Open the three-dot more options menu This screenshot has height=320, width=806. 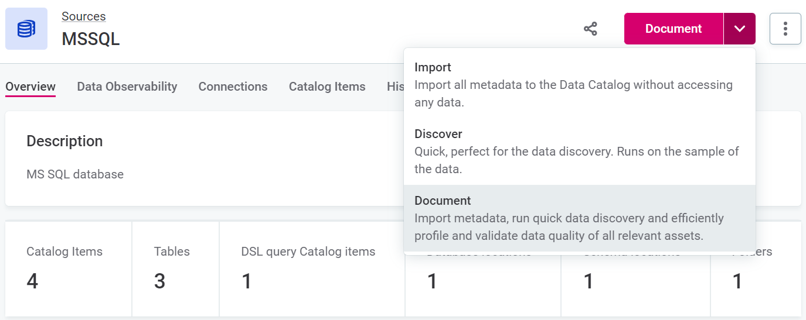[x=785, y=29]
